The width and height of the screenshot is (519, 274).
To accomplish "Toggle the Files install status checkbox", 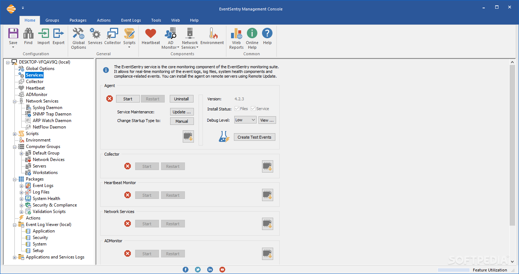I will coord(237,109).
